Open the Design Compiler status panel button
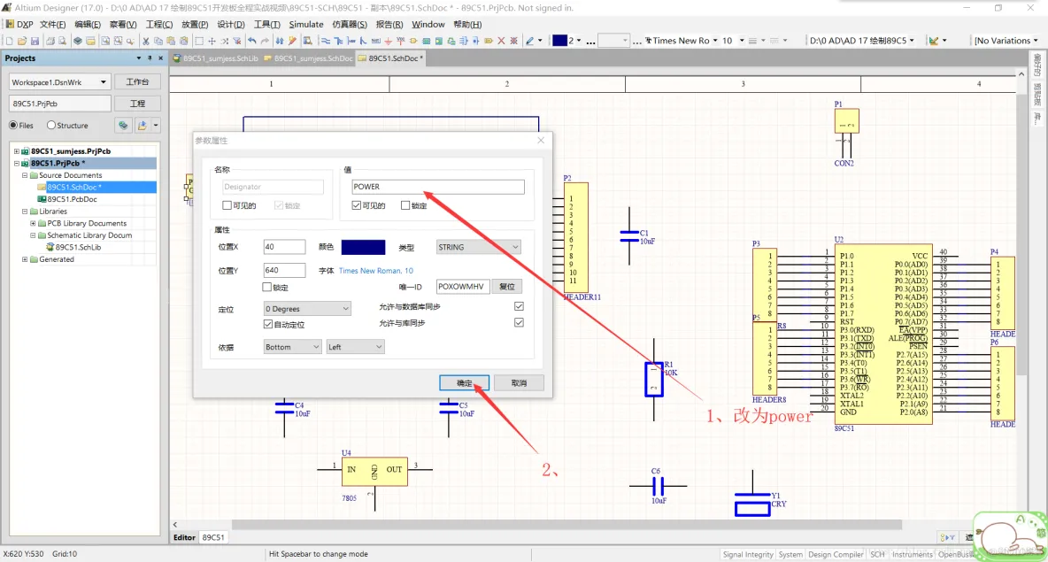1048x562 pixels. [x=836, y=554]
